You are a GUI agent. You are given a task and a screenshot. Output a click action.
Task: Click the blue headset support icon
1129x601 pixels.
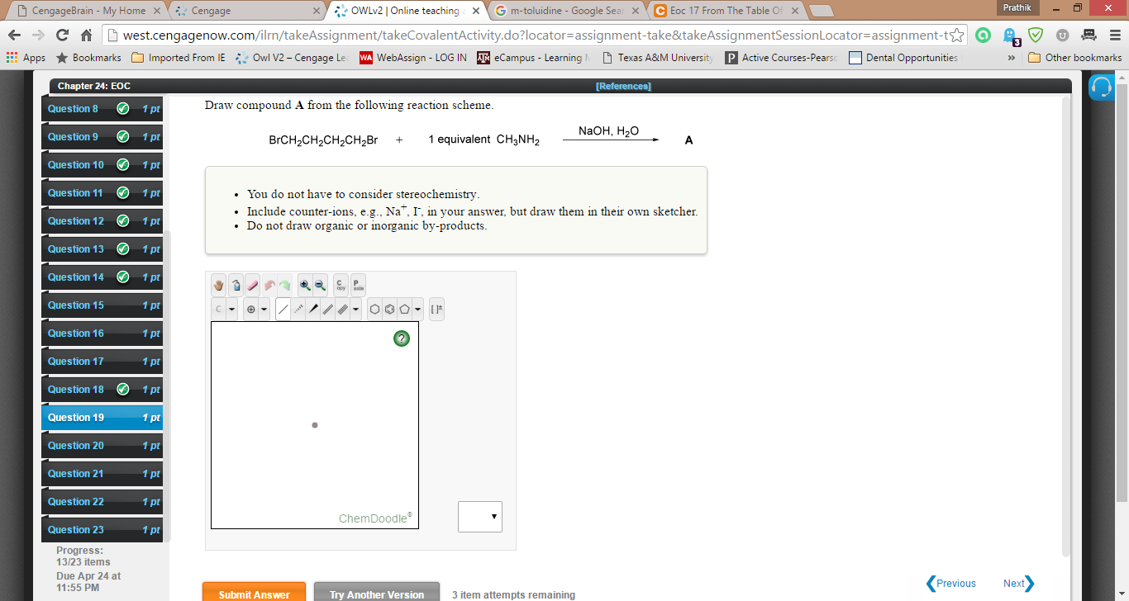(x=1101, y=87)
